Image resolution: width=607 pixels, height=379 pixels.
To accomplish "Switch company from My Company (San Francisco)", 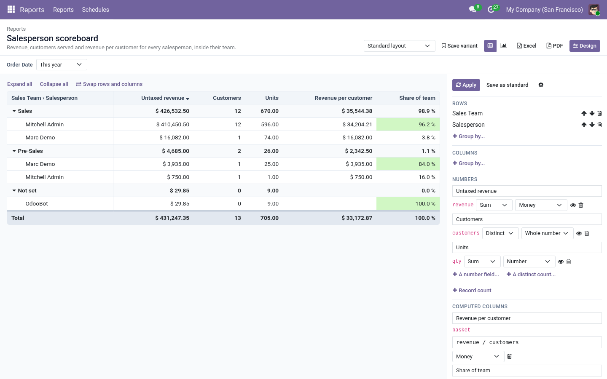I will point(544,10).
